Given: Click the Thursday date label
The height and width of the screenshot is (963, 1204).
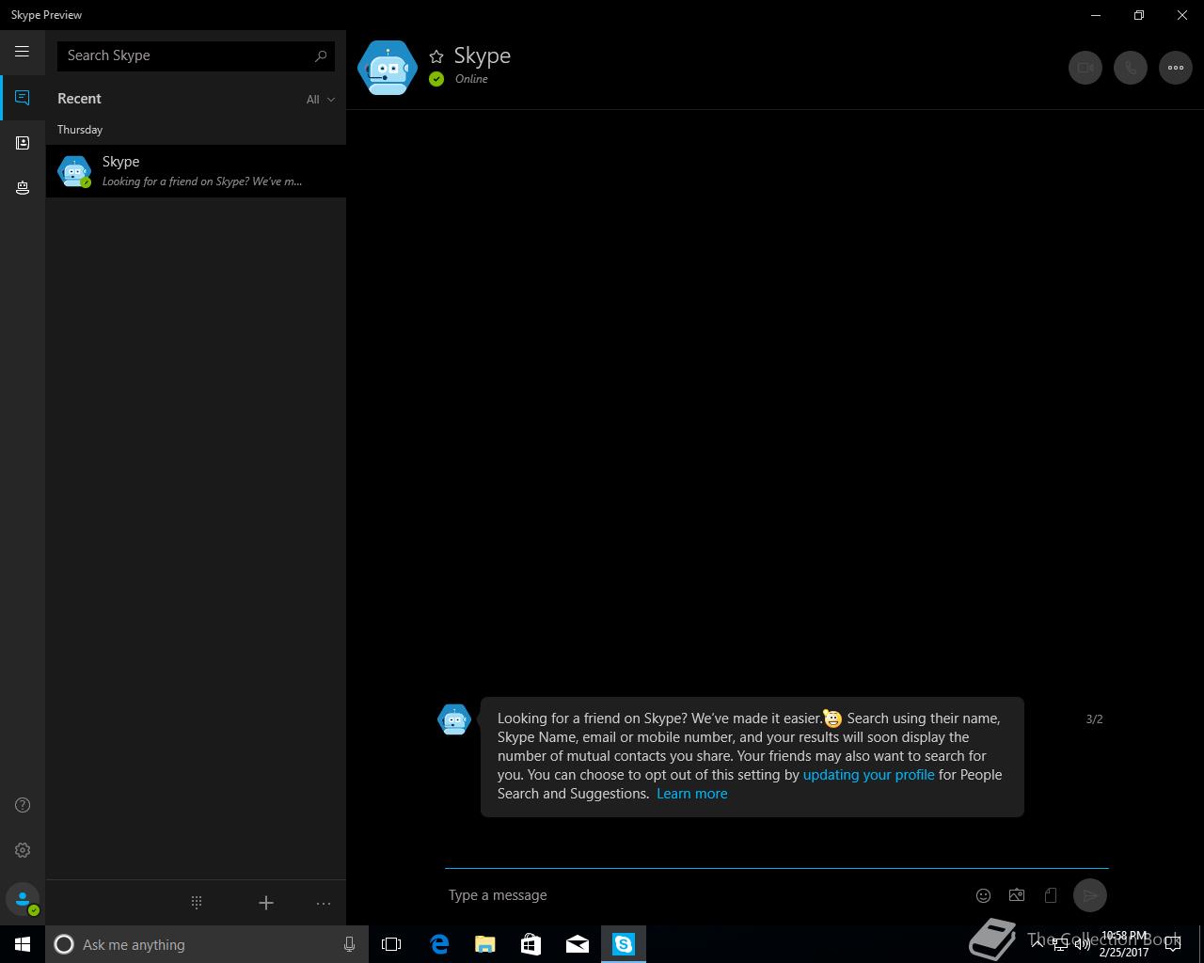Looking at the screenshot, I should pyautogui.click(x=80, y=130).
